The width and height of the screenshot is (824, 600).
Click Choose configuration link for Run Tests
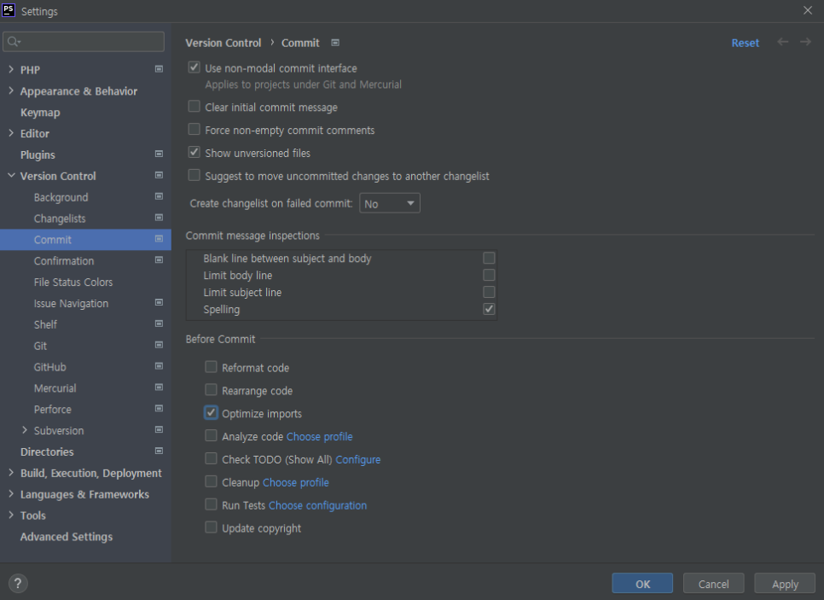click(x=318, y=505)
